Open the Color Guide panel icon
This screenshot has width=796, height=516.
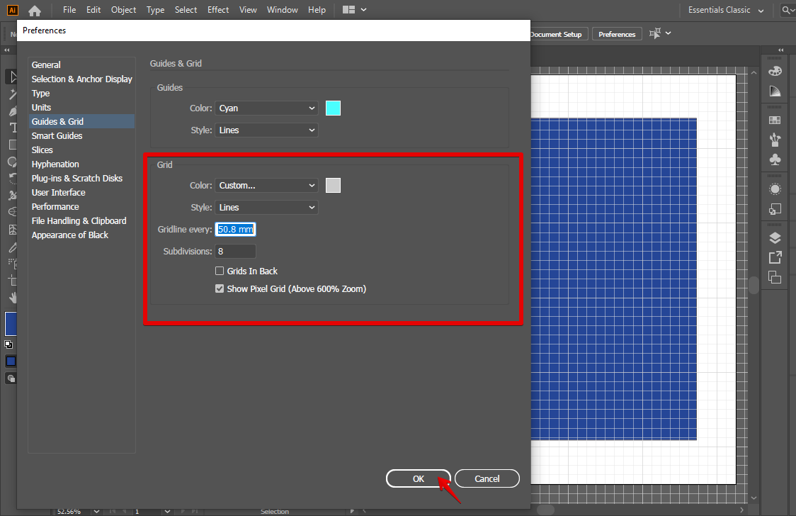point(775,91)
